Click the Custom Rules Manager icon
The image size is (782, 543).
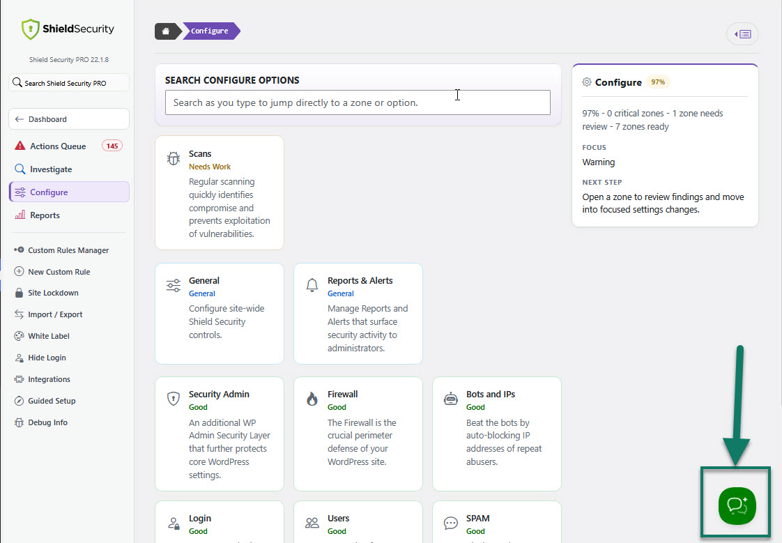point(19,250)
